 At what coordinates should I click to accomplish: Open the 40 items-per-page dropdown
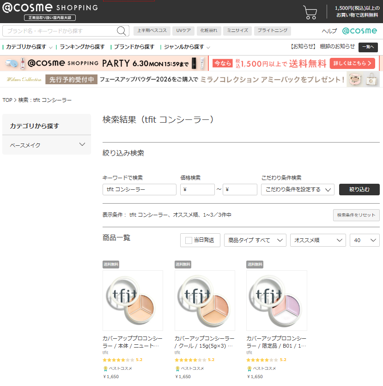[365, 240]
